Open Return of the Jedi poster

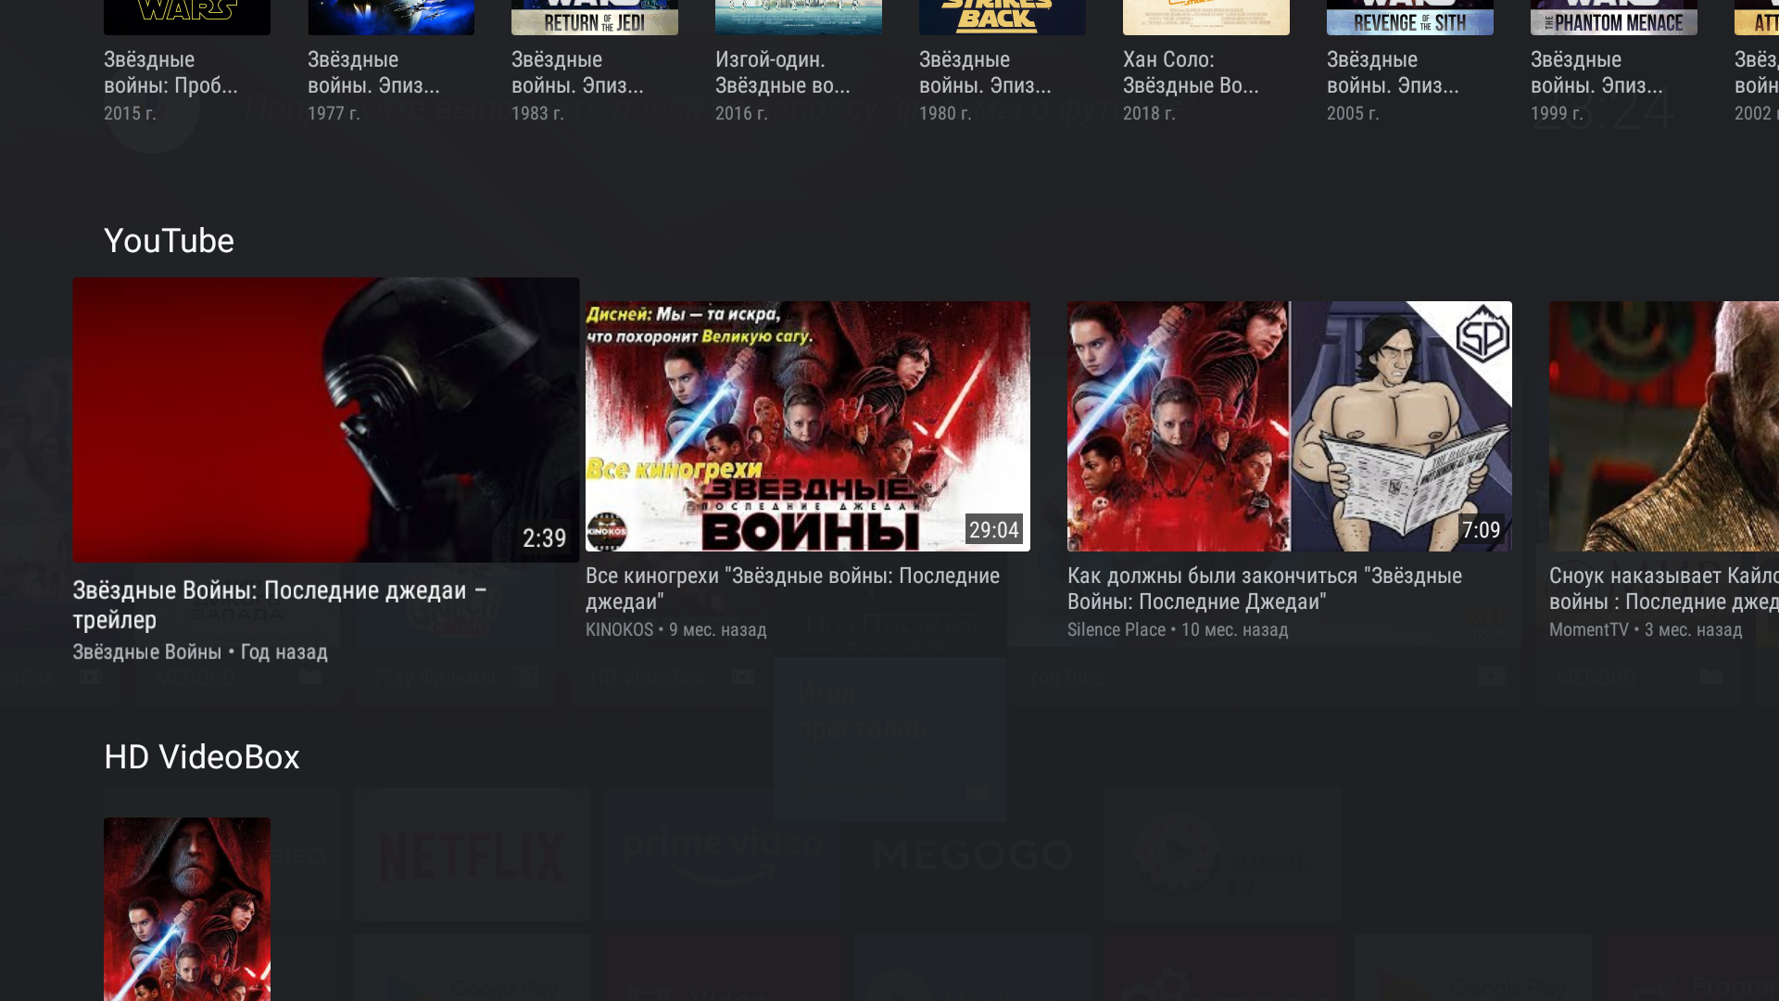(595, 18)
